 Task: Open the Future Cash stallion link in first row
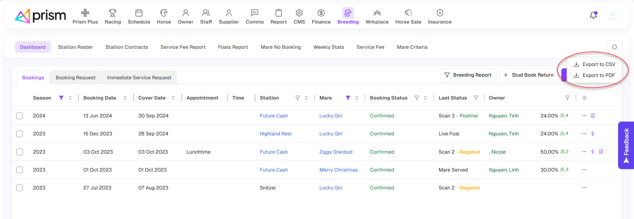tap(274, 116)
